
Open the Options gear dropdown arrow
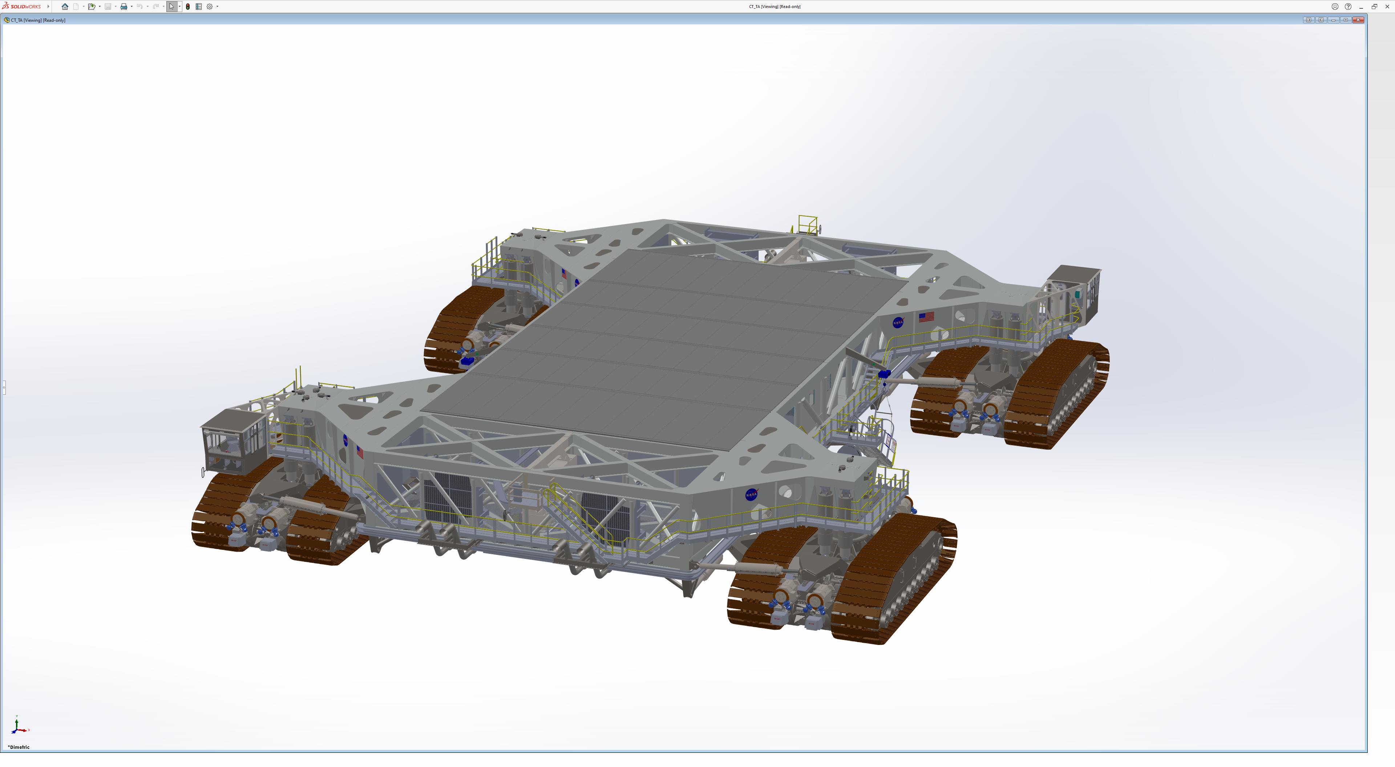coord(217,7)
